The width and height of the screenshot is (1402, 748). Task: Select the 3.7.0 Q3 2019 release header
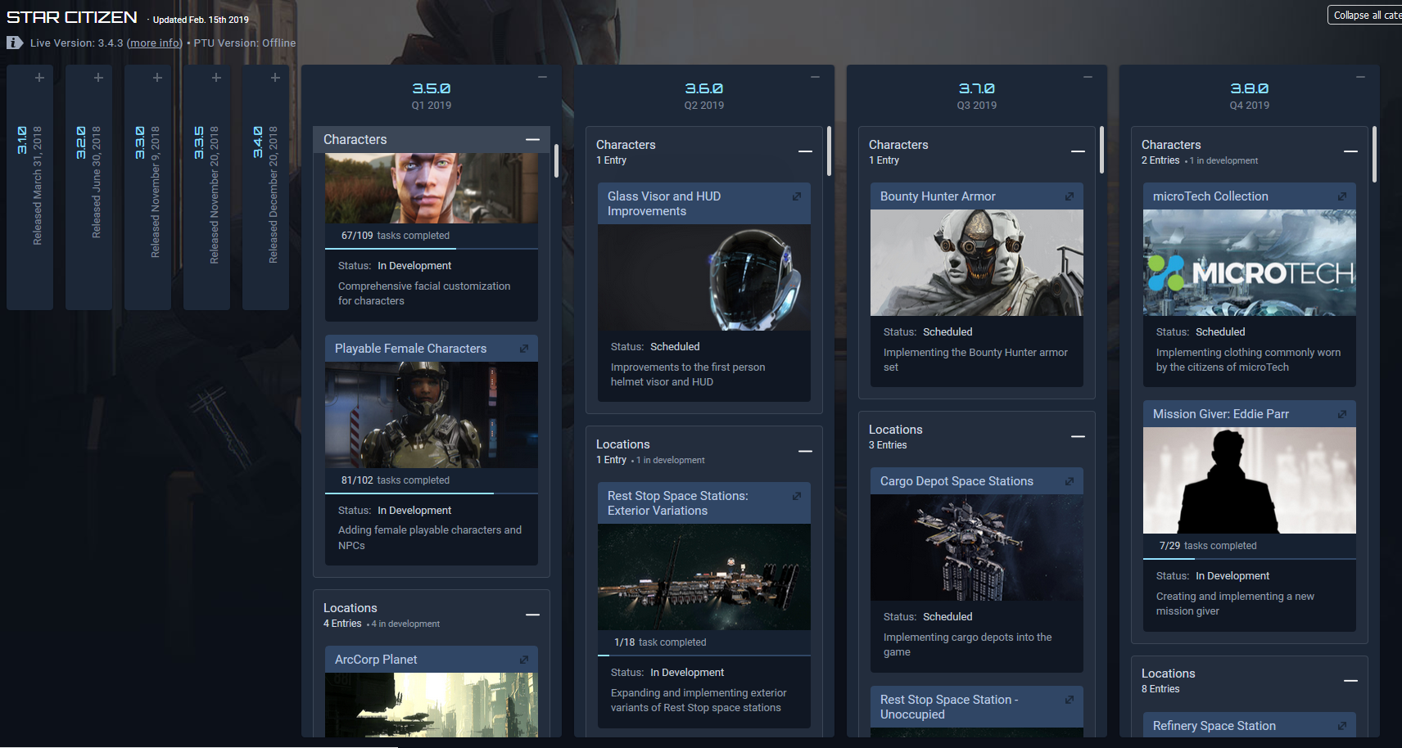tap(976, 95)
